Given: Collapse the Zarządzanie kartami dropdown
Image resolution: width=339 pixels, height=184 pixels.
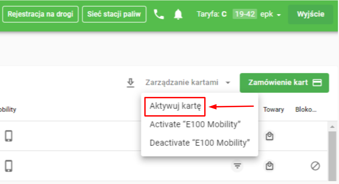Looking at the screenshot, I should pyautogui.click(x=188, y=82).
